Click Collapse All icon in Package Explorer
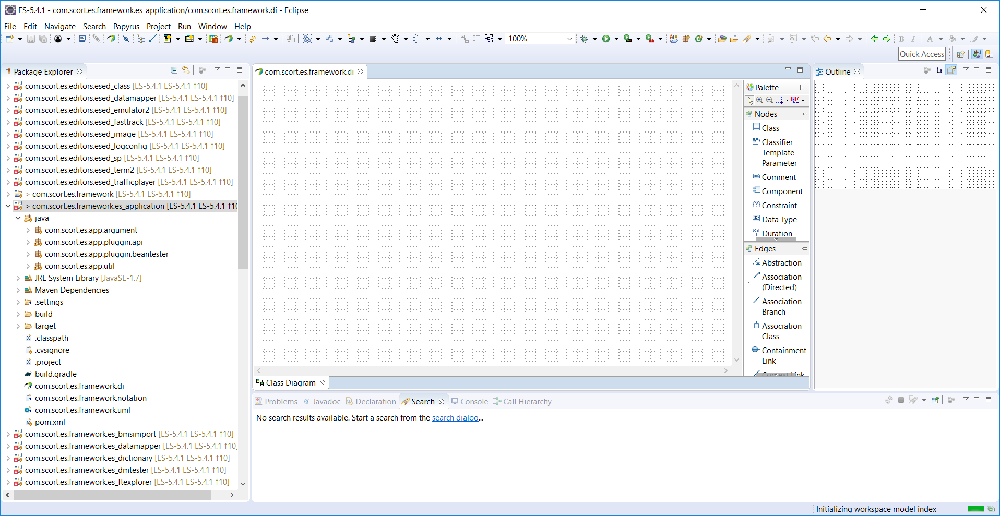This screenshot has height=516, width=1000. pos(174,70)
